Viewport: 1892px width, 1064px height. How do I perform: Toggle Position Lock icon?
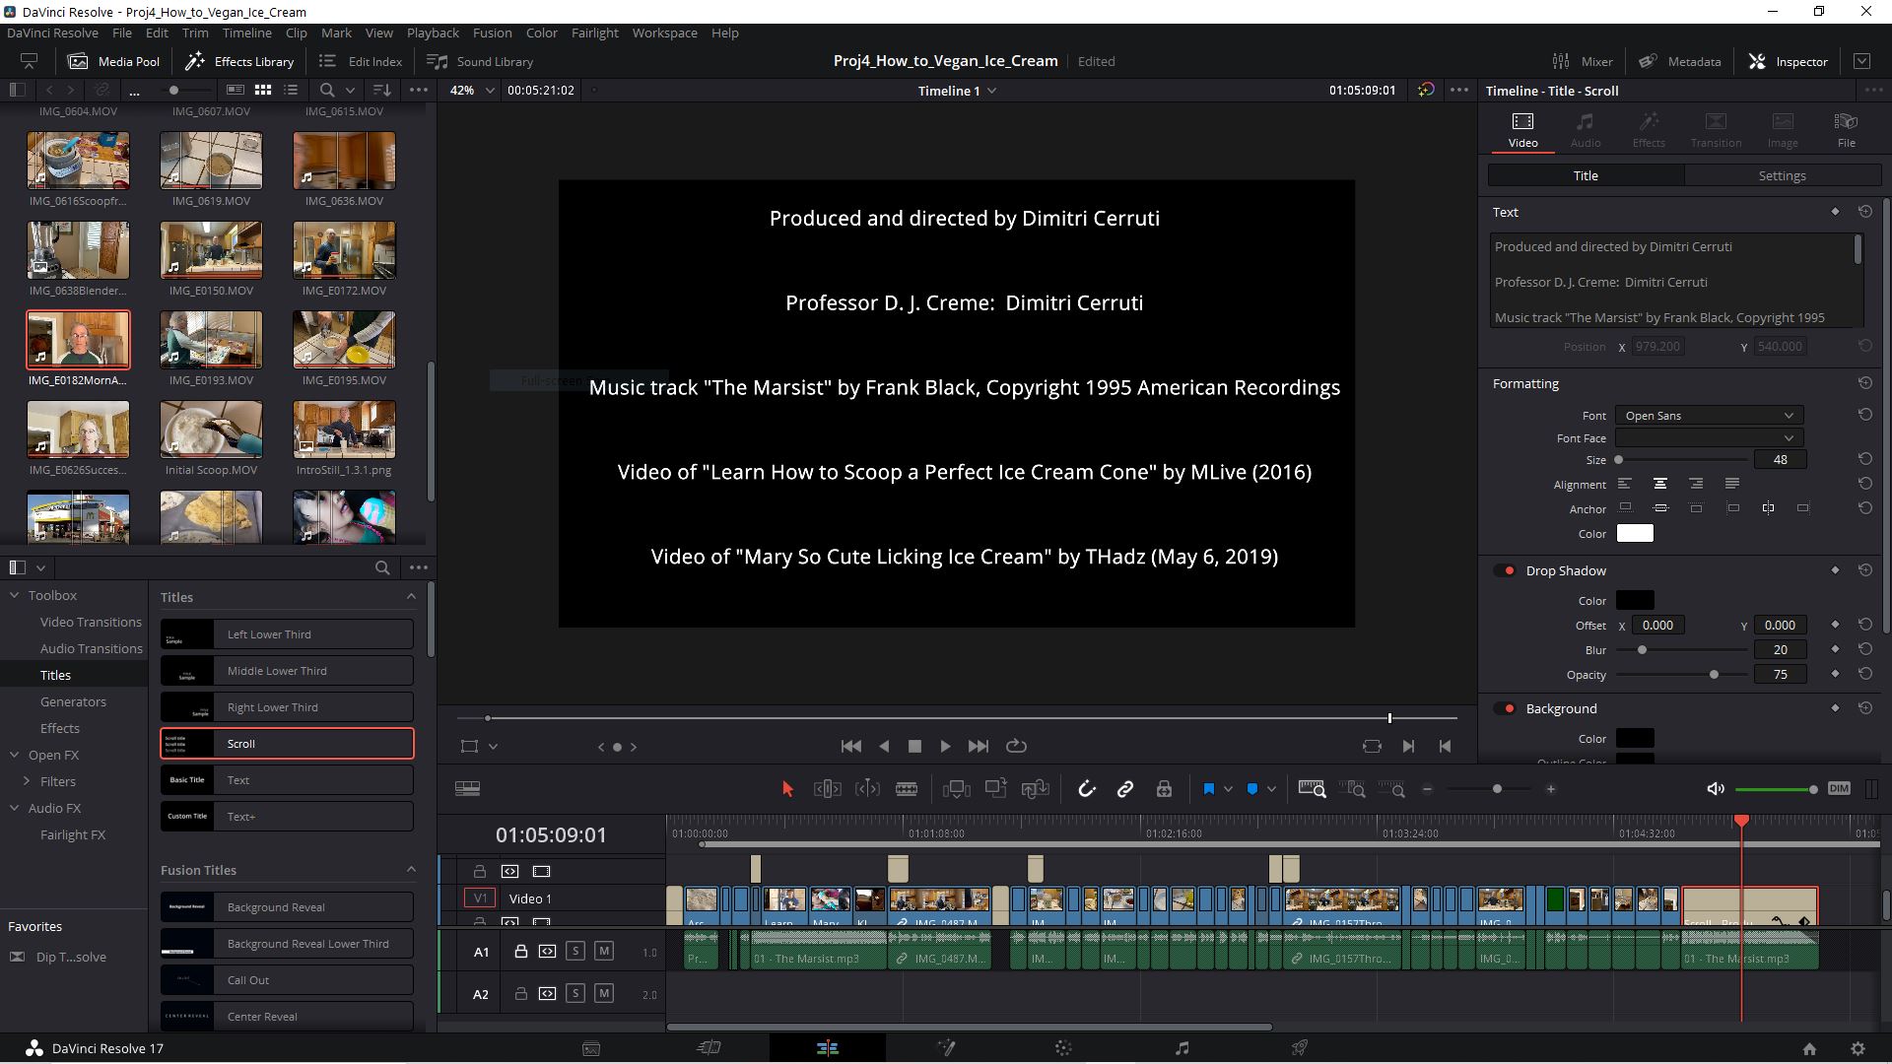click(x=1164, y=789)
